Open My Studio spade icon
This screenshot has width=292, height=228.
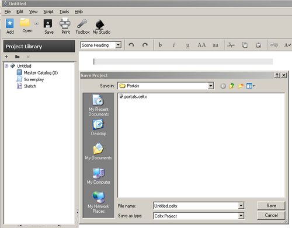(100, 24)
